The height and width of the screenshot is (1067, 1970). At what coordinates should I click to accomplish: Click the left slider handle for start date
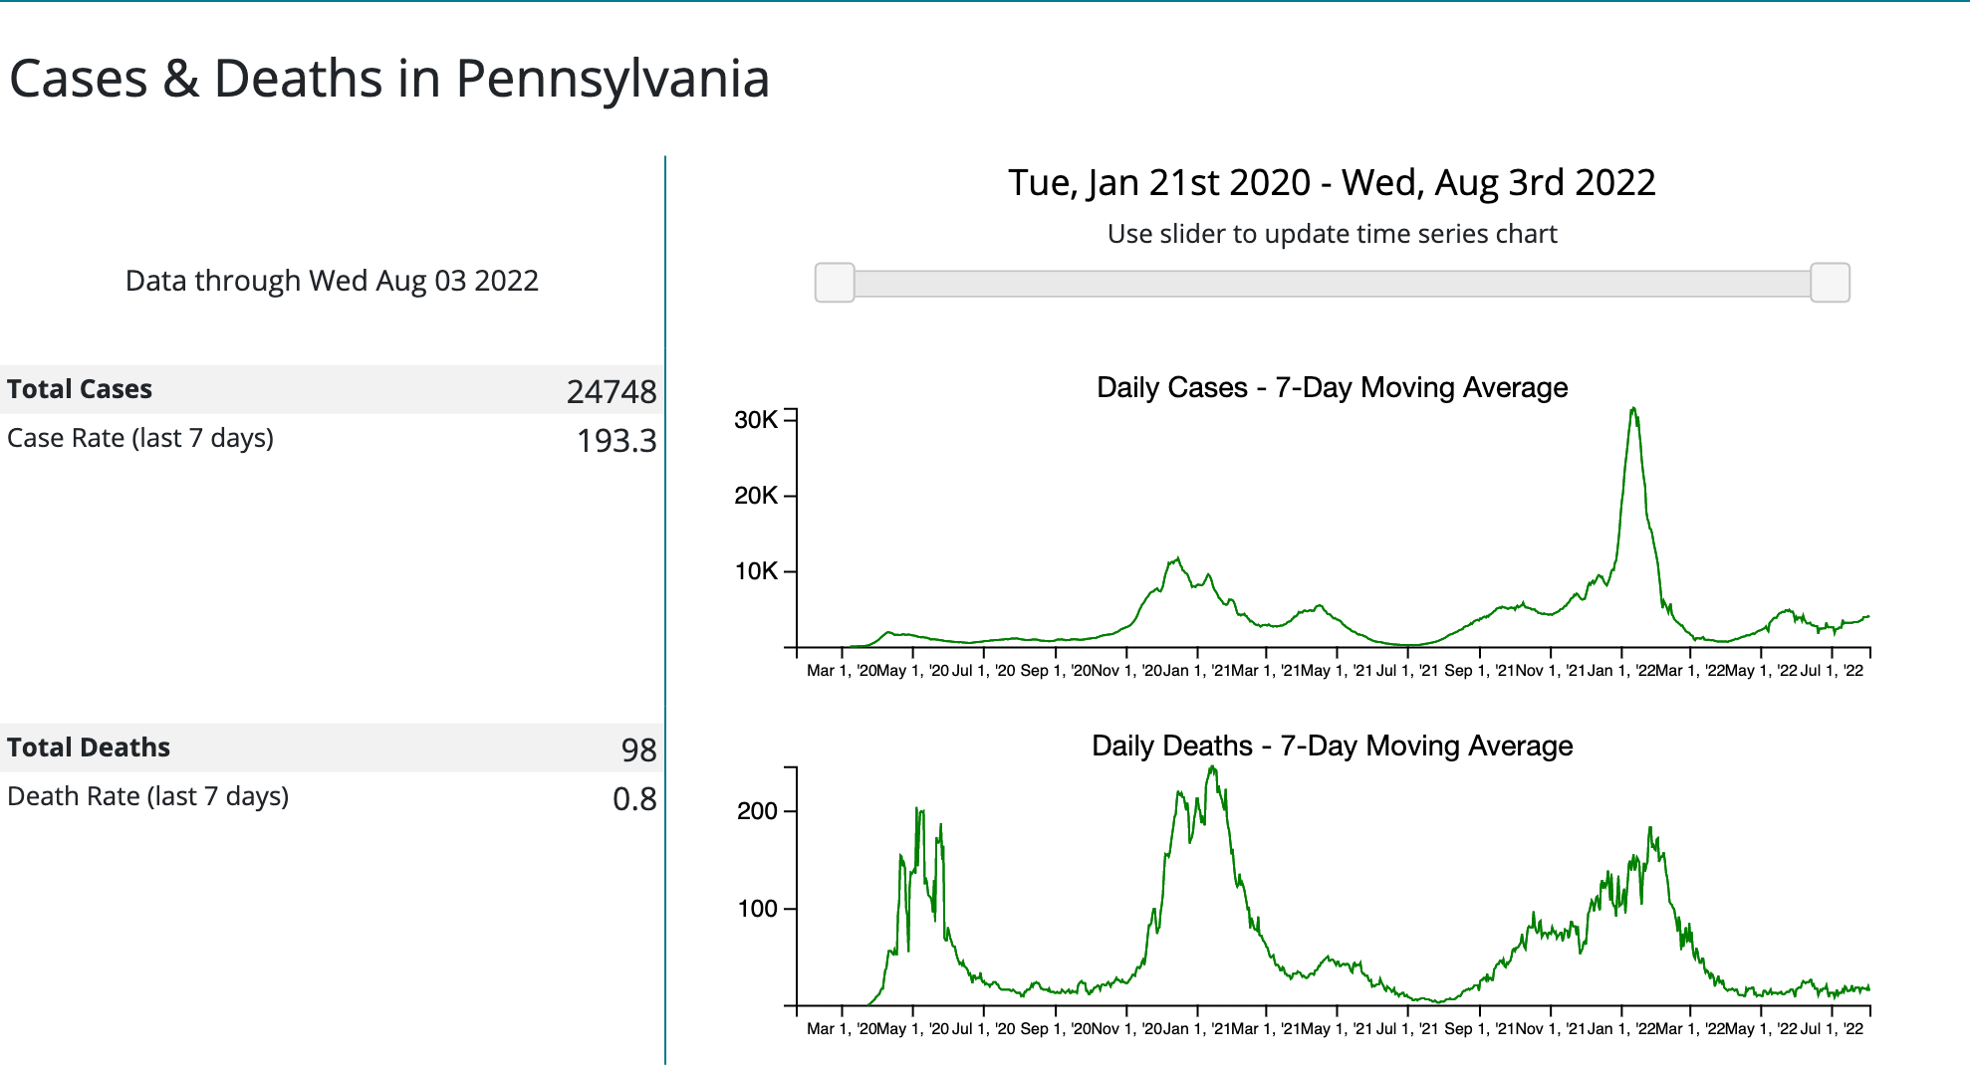coord(835,283)
